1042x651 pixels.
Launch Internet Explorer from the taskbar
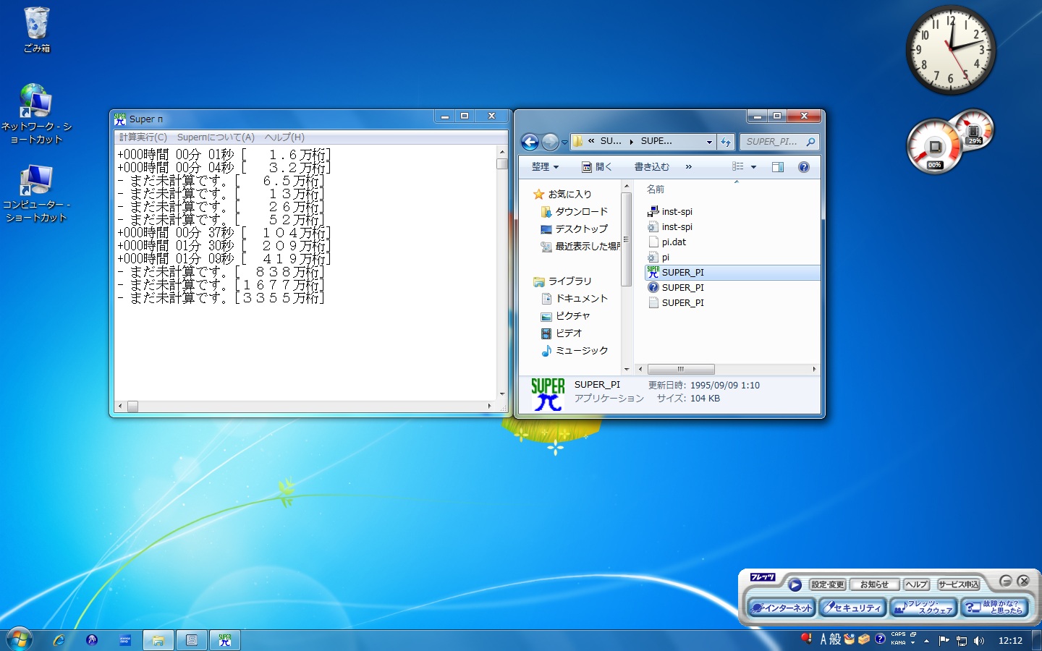click(59, 640)
